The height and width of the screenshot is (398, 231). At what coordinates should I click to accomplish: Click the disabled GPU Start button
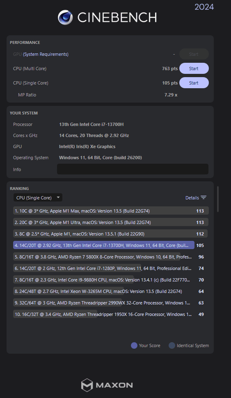coord(194,54)
